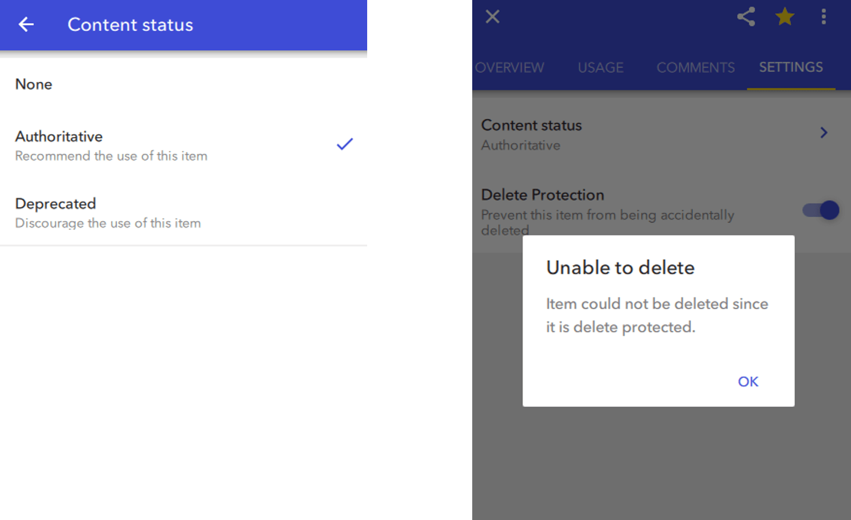Share this item
The width and height of the screenshot is (851, 520).
(x=746, y=17)
